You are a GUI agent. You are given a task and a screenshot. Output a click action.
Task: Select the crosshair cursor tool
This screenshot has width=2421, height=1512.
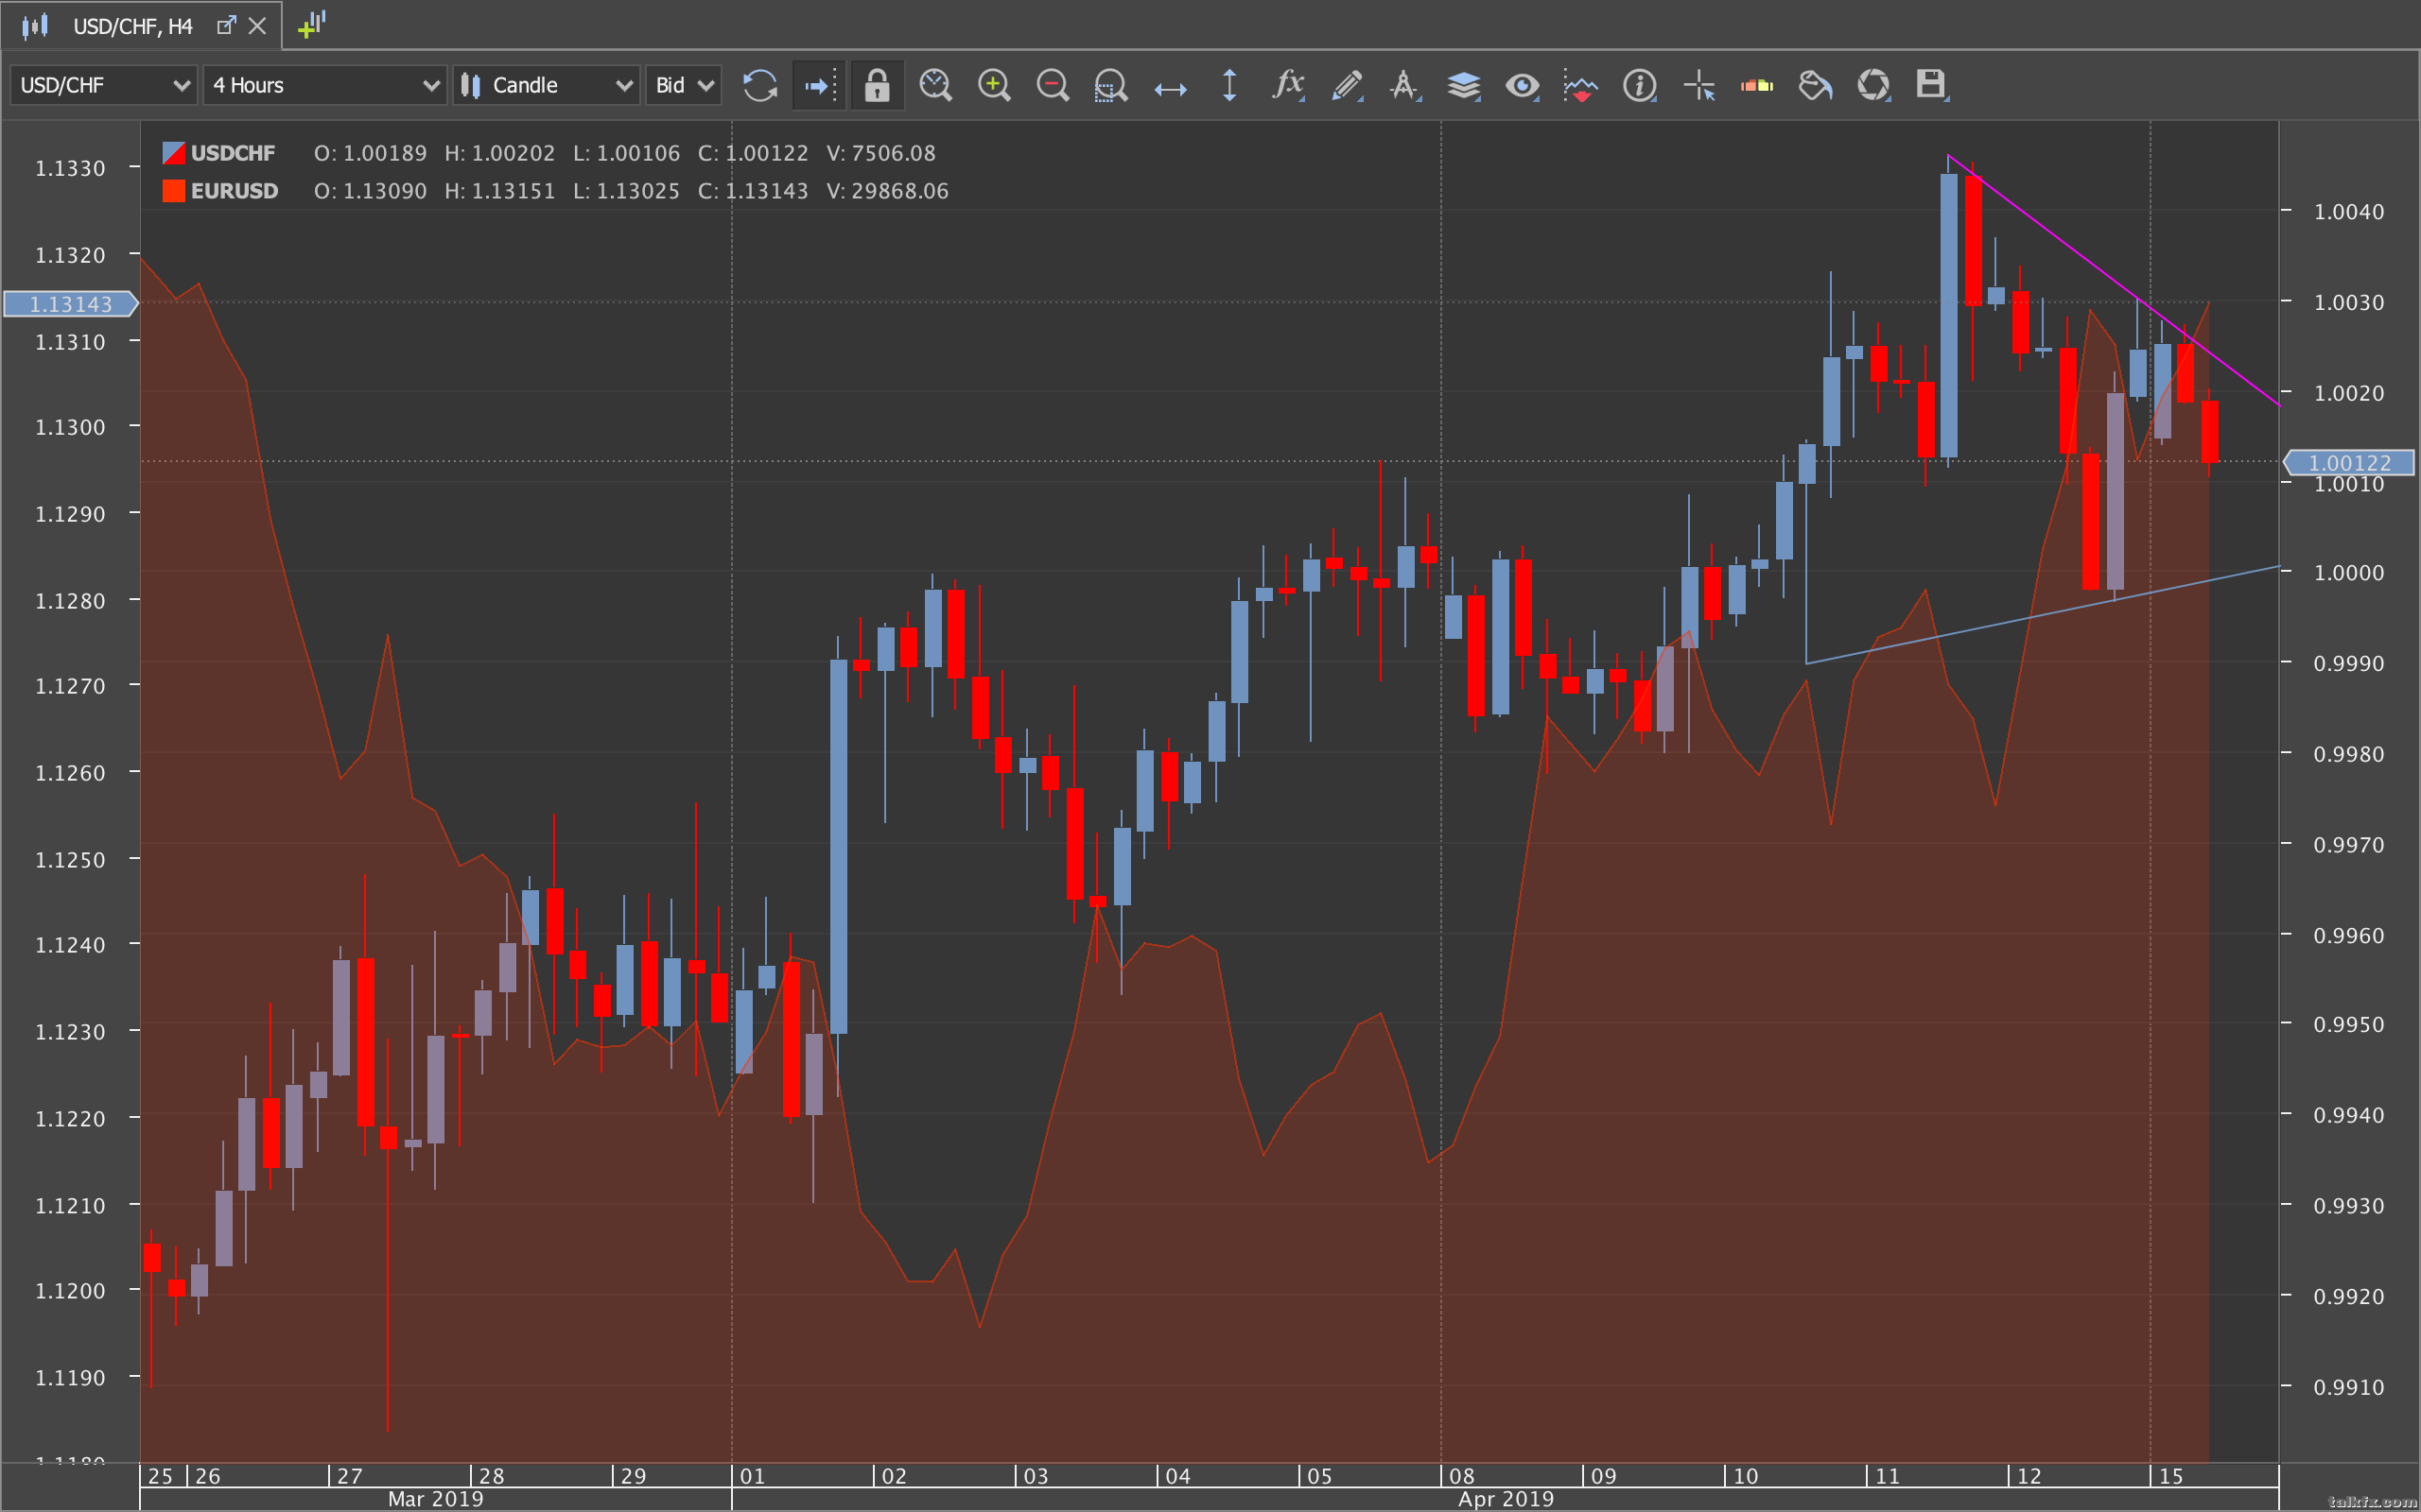(1698, 85)
